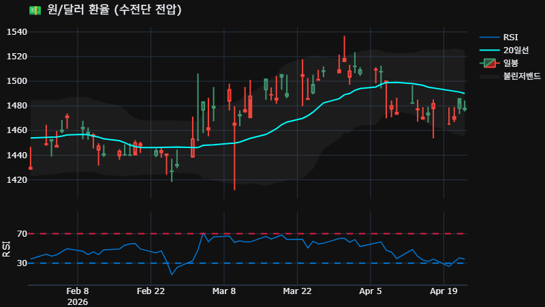Click the 1540 price axis label
The width and height of the screenshot is (545, 307).
(x=16, y=32)
